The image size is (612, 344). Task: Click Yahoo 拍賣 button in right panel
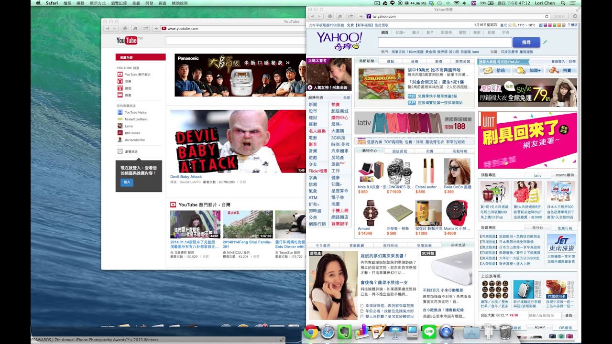pyautogui.click(x=560, y=70)
